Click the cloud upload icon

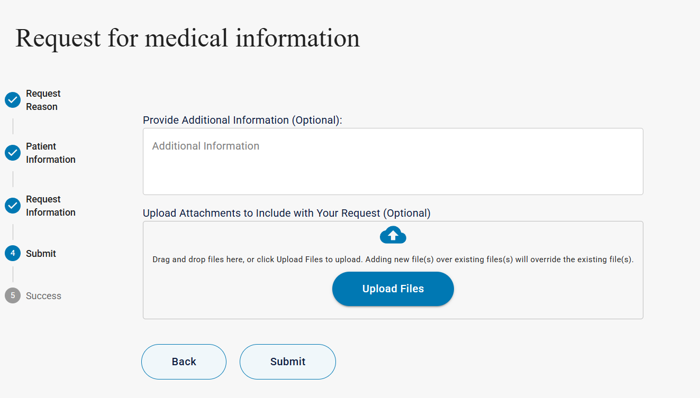click(393, 235)
